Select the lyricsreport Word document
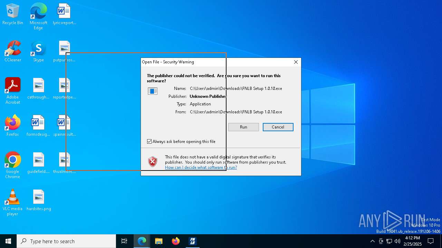The height and width of the screenshot is (248, 442). (64, 14)
